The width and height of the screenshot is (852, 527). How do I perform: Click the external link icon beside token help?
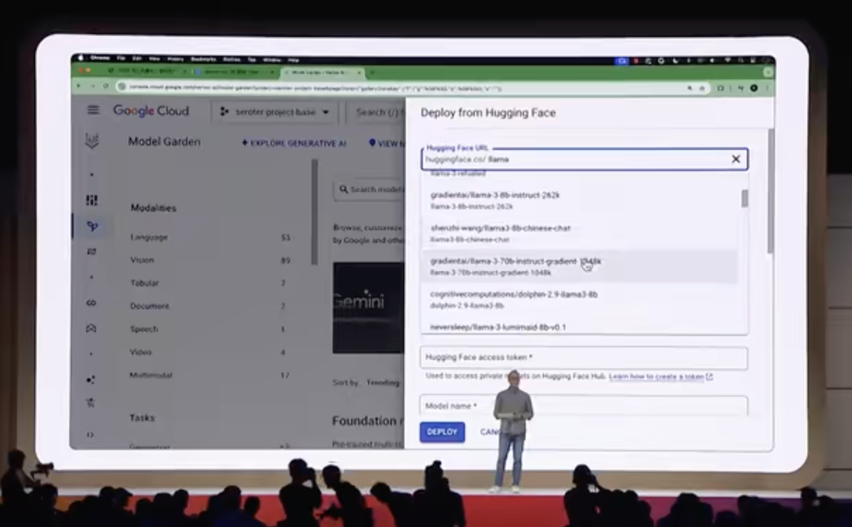710,376
